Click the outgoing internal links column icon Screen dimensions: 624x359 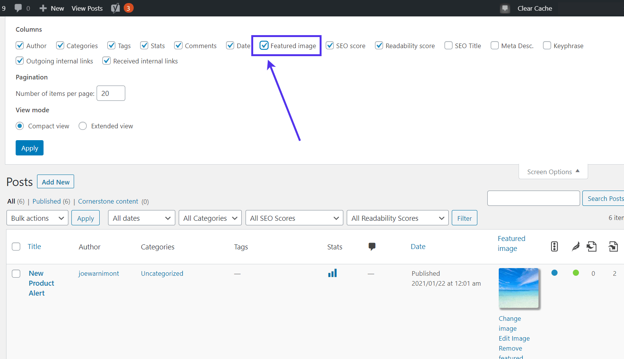tap(592, 247)
